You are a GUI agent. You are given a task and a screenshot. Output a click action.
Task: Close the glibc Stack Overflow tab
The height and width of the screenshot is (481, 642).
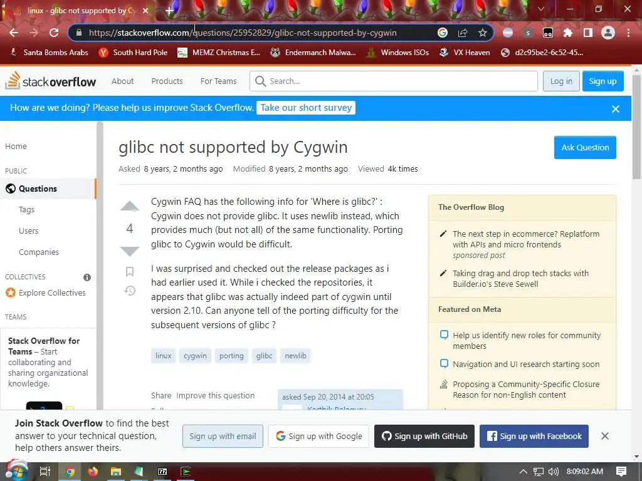click(x=145, y=11)
